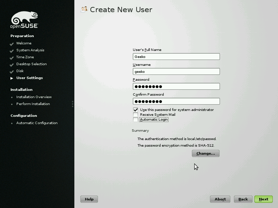278x208 pixels.
Task: Select Perform Installation step in sidebar
Action: pyautogui.click(x=33, y=104)
